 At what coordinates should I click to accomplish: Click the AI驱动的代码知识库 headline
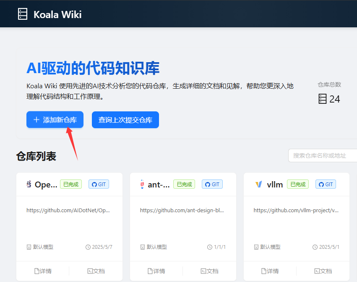(93, 68)
